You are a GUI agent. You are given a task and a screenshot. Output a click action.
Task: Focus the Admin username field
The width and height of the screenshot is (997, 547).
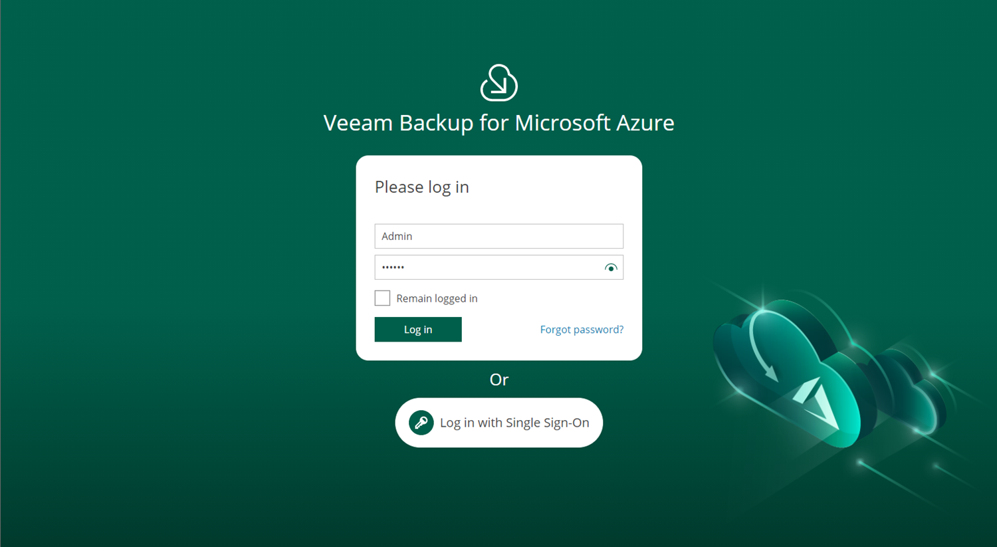[x=499, y=236]
